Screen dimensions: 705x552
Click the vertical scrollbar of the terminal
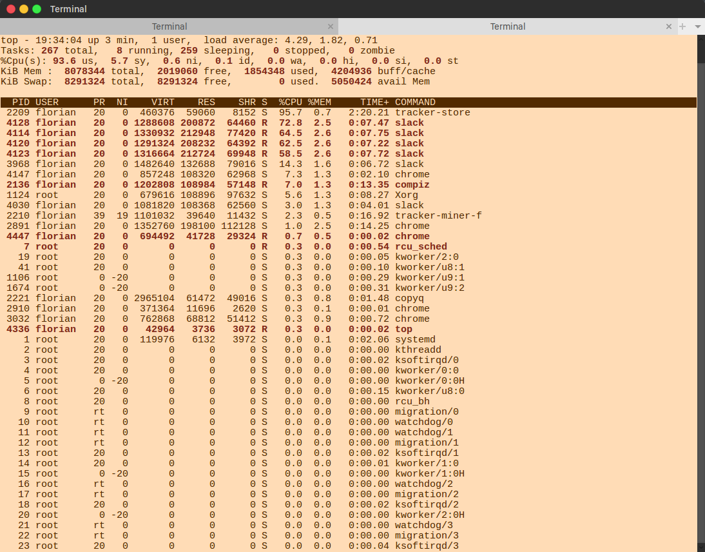(701, 290)
